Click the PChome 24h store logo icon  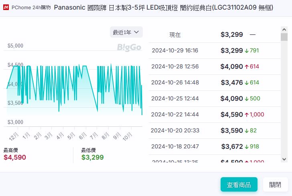click(x=6, y=8)
